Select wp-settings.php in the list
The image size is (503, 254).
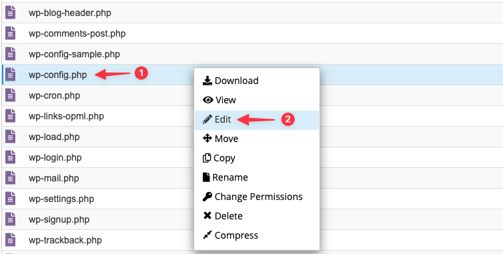click(61, 199)
